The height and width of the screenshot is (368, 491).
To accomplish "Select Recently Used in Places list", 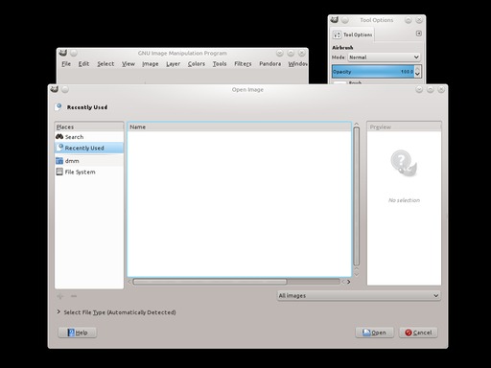I will tap(89, 148).
